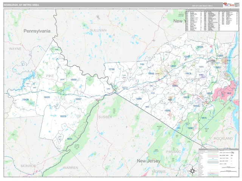Click the "MORRIS" county label
The height and width of the screenshot is (181, 242).
coord(159,172)
